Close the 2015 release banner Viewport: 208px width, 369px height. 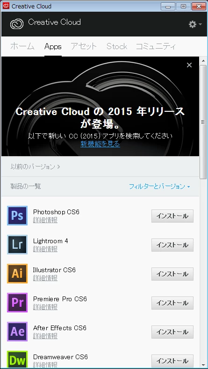pos(189,65)
